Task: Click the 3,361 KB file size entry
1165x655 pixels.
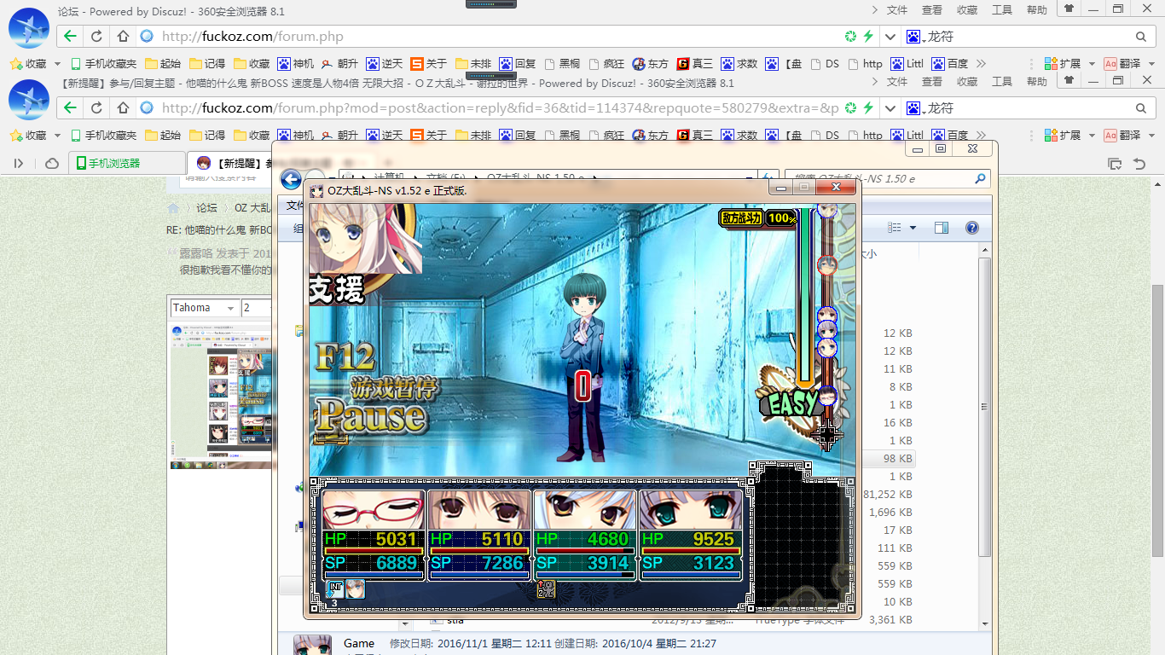Action: pyautogui.click(x=891, y=620)
